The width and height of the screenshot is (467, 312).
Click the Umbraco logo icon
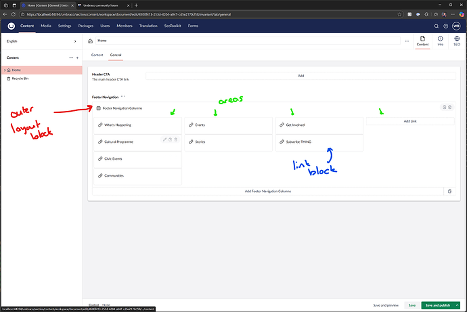point(11,26)
